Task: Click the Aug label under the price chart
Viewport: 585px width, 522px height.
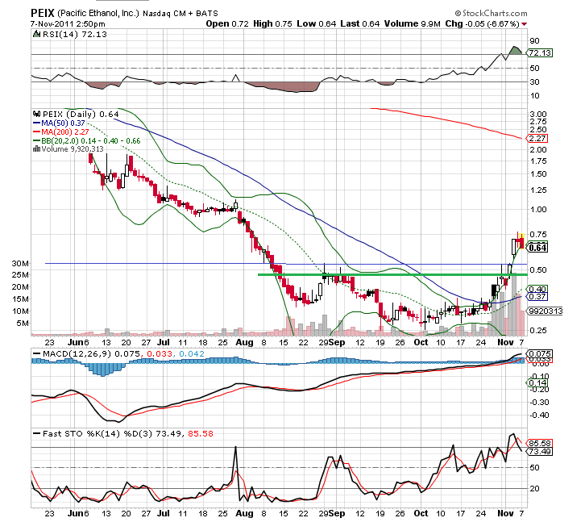Action: (x=244, y=342)
